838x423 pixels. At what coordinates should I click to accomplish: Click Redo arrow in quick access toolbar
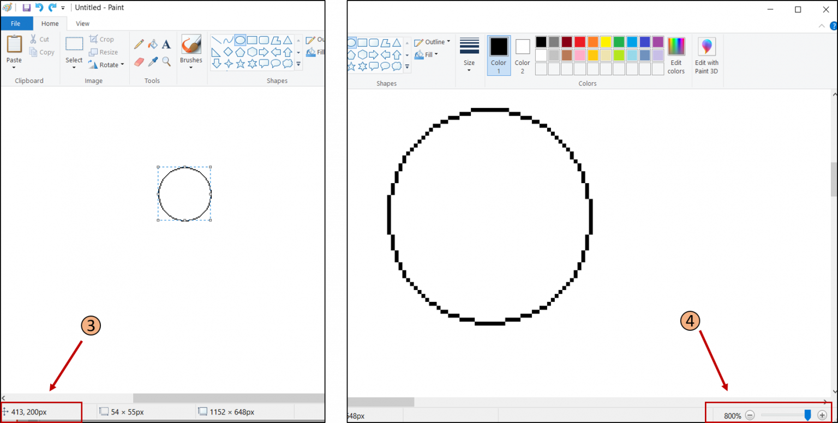52,8
